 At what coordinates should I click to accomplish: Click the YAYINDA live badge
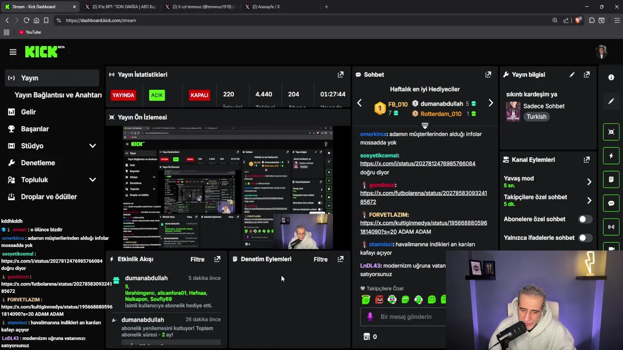point(123,95)
